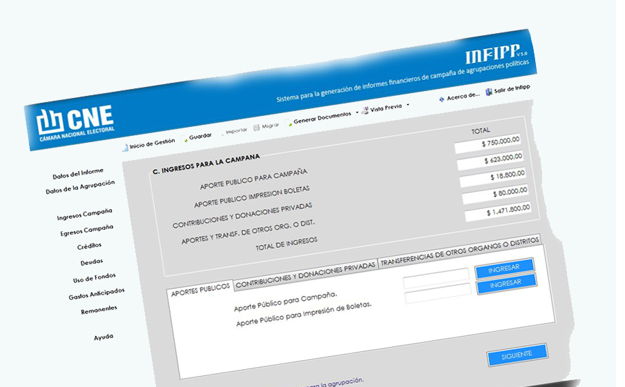Click the Migrar toolbar icon

tap(257, 128)
